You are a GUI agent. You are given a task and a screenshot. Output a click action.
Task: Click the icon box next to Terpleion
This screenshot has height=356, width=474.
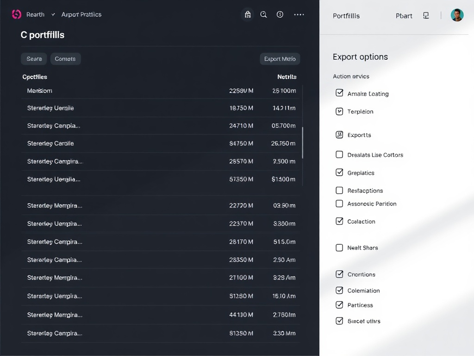[339, 111]
